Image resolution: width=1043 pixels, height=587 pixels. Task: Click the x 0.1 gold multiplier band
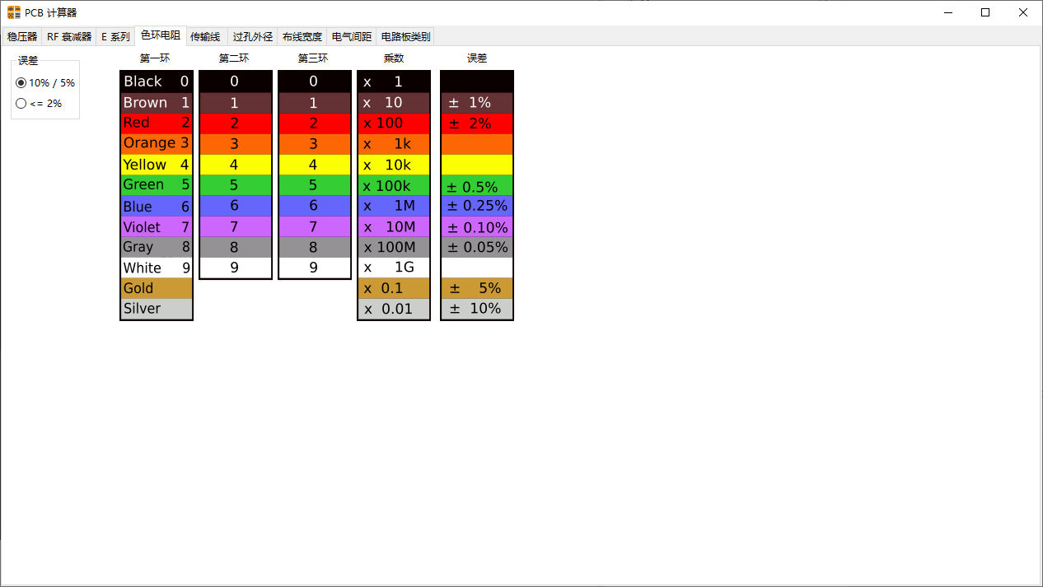(394, 288)
